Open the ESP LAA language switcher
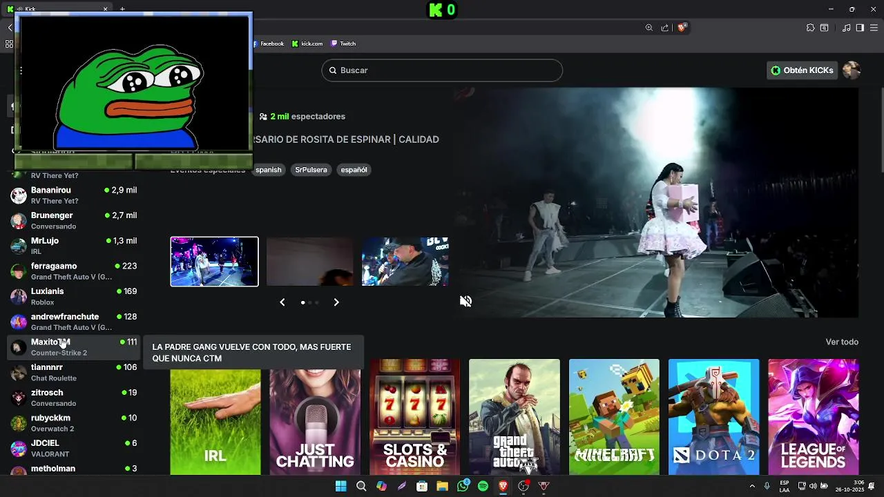This screenshot has width=884, height=497. (x=785, y=486)
